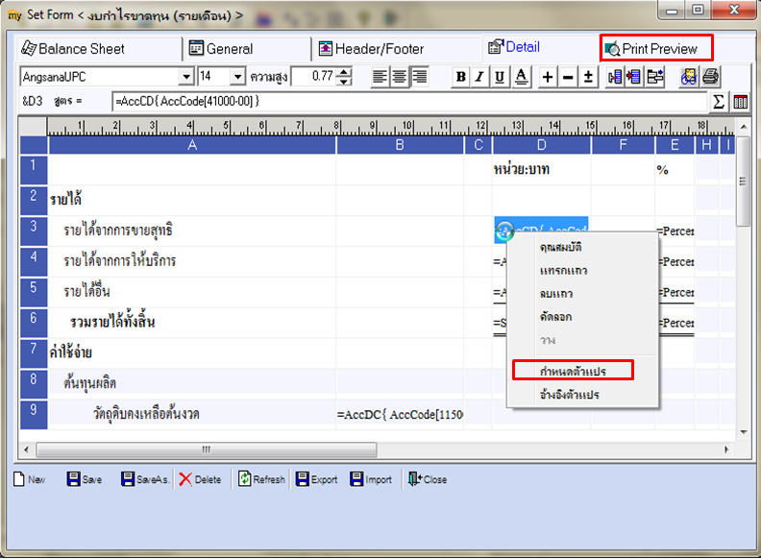Click the Sigma sum formula icon
The image size is (761, 559).
tap(719, 102)
